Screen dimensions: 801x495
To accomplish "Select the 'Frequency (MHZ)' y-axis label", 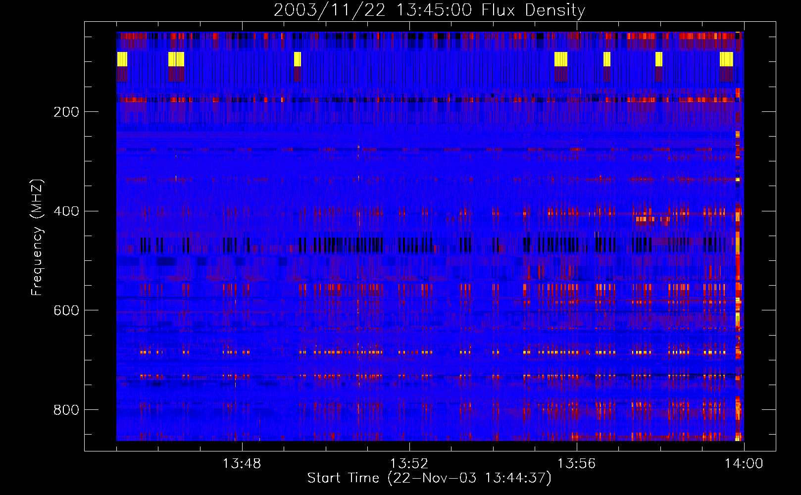I will click(x=37, y=237).
